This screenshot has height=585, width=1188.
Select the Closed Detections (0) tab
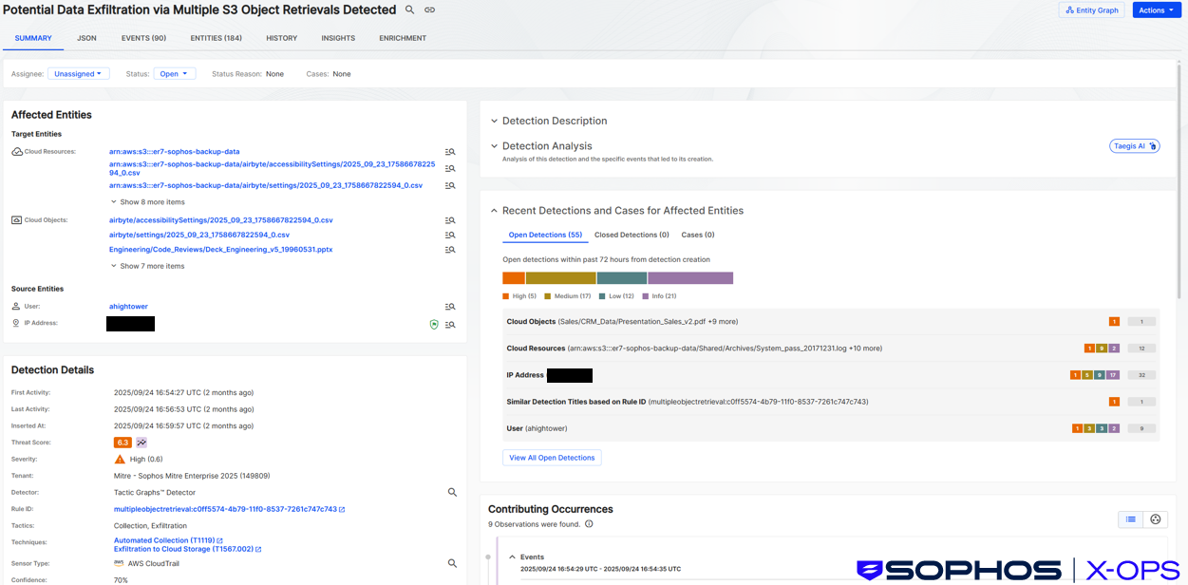(x=632, y=235)
